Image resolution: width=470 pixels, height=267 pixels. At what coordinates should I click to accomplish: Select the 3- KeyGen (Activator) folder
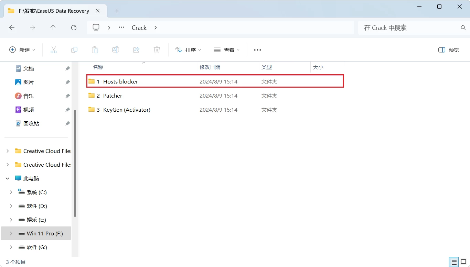pyautogui.click(x=215, y=110)
